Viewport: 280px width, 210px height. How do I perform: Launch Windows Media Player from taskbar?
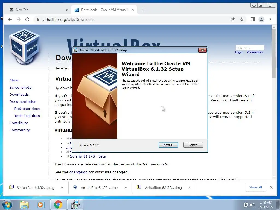(41, 205)
